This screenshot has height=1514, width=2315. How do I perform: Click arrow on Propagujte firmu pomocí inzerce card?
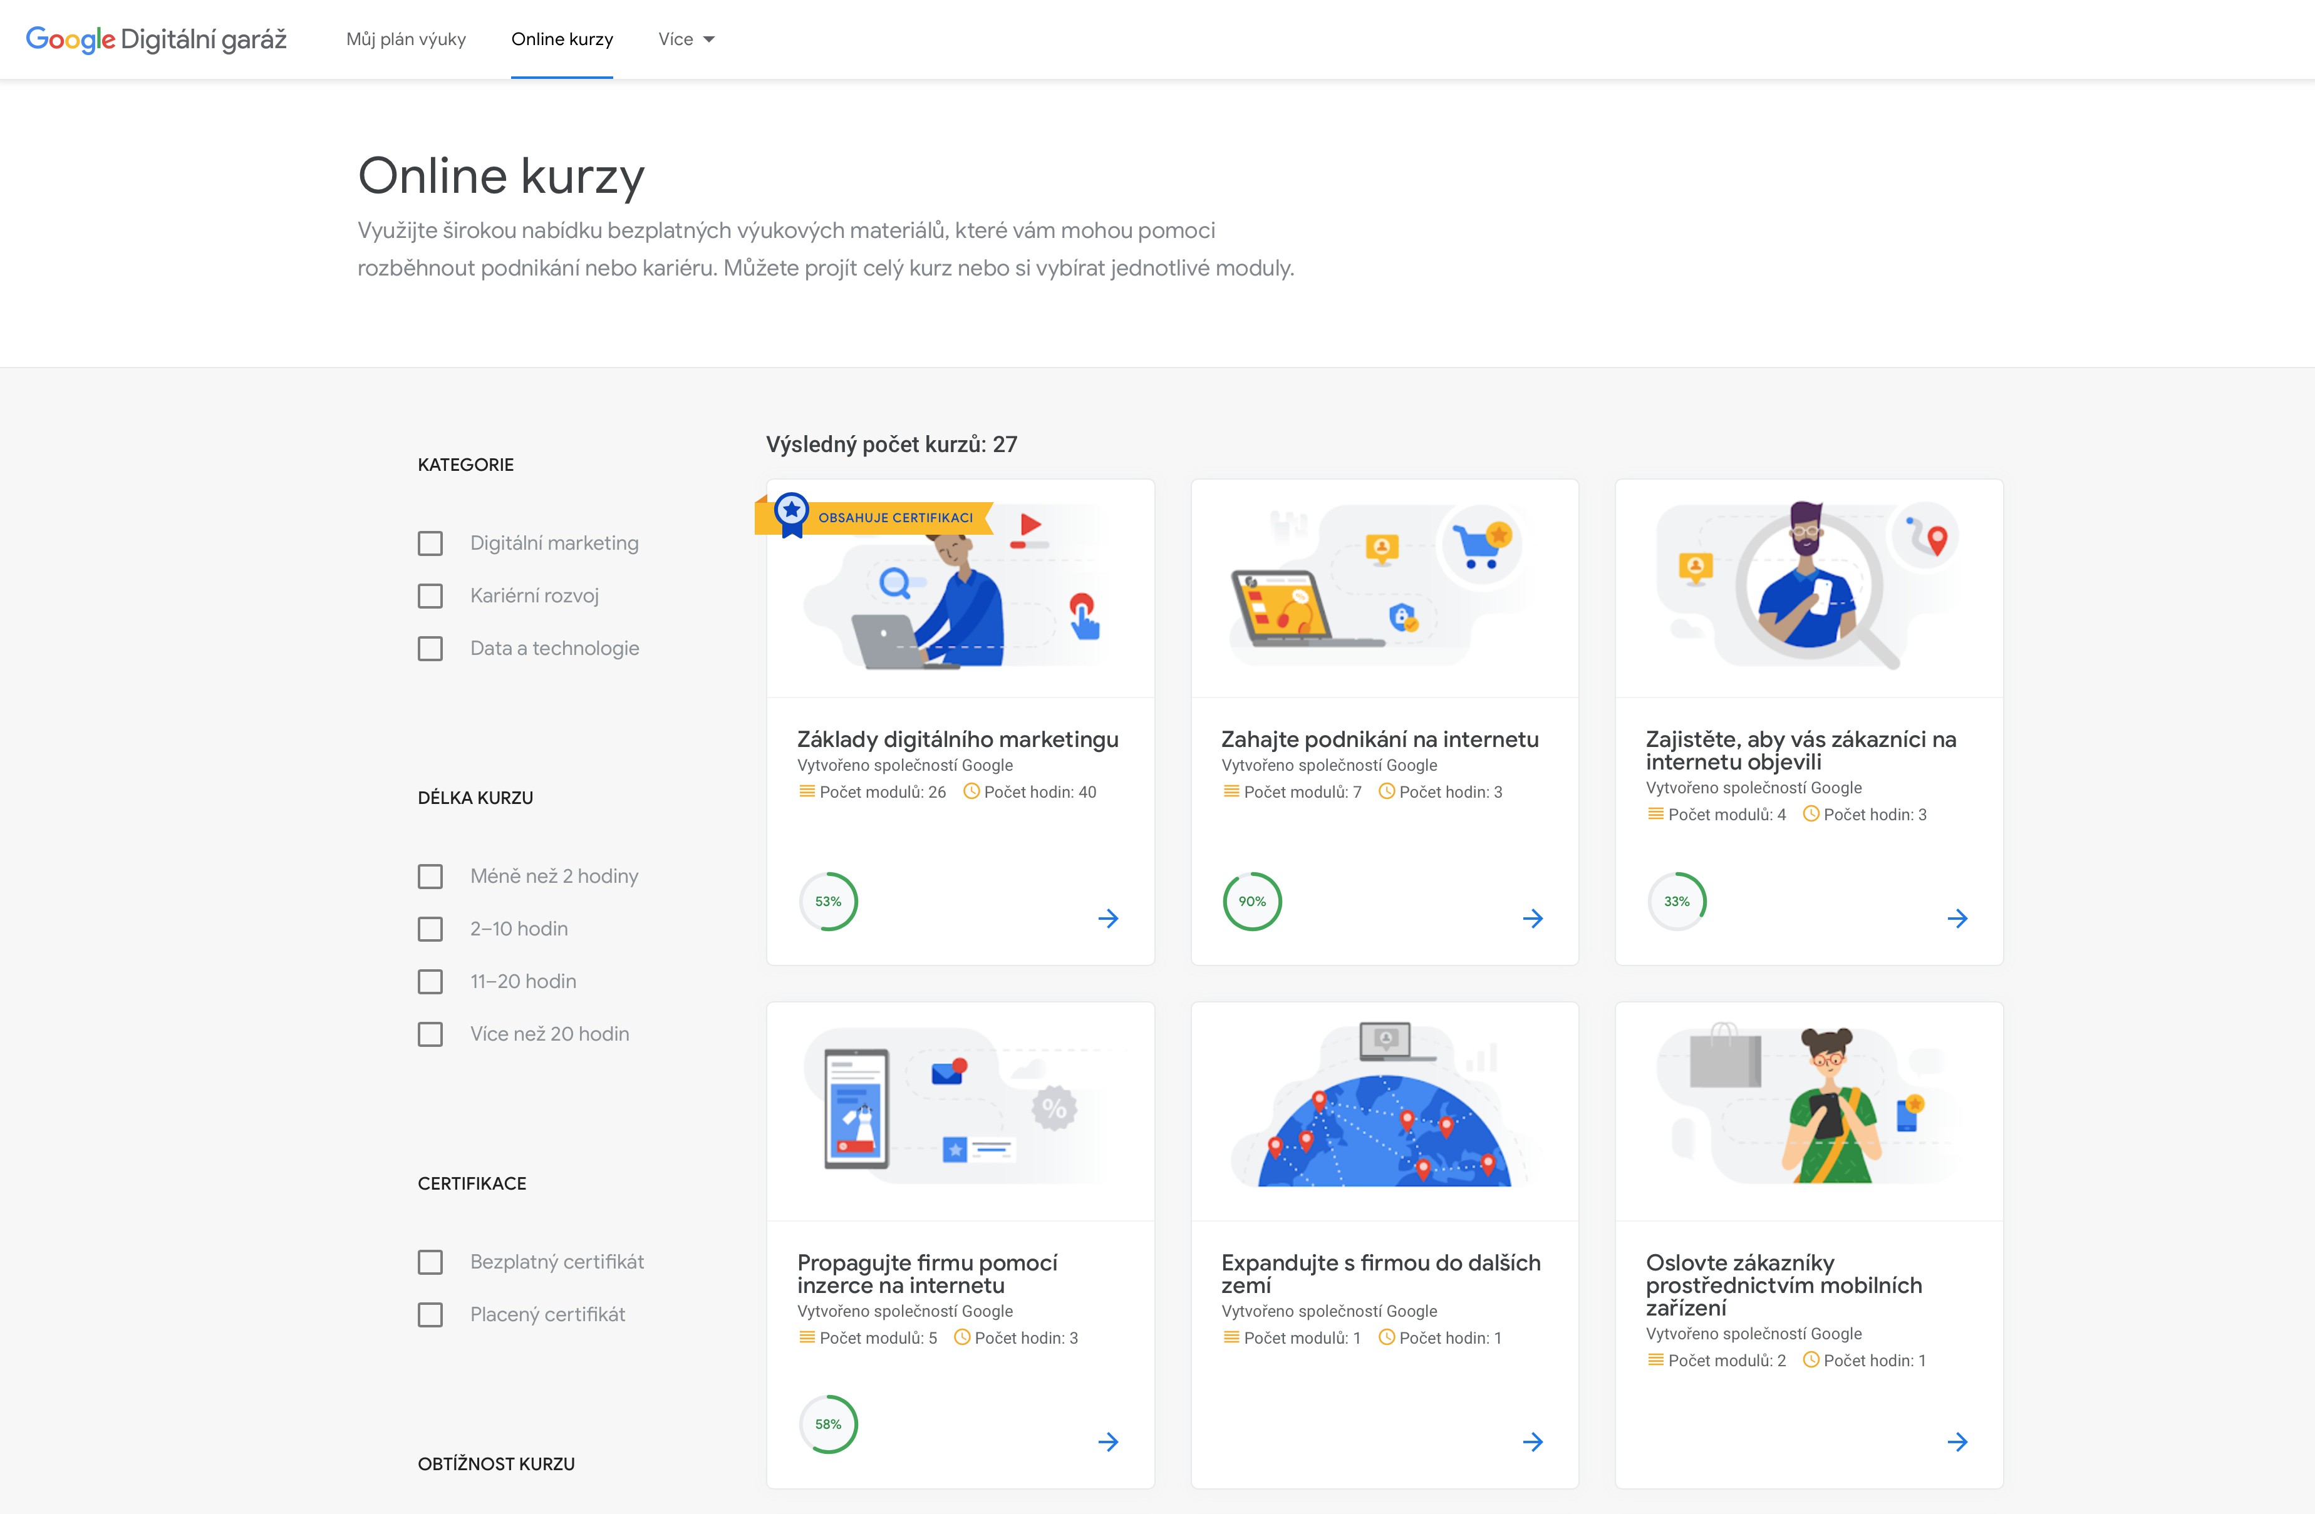1108,1441
